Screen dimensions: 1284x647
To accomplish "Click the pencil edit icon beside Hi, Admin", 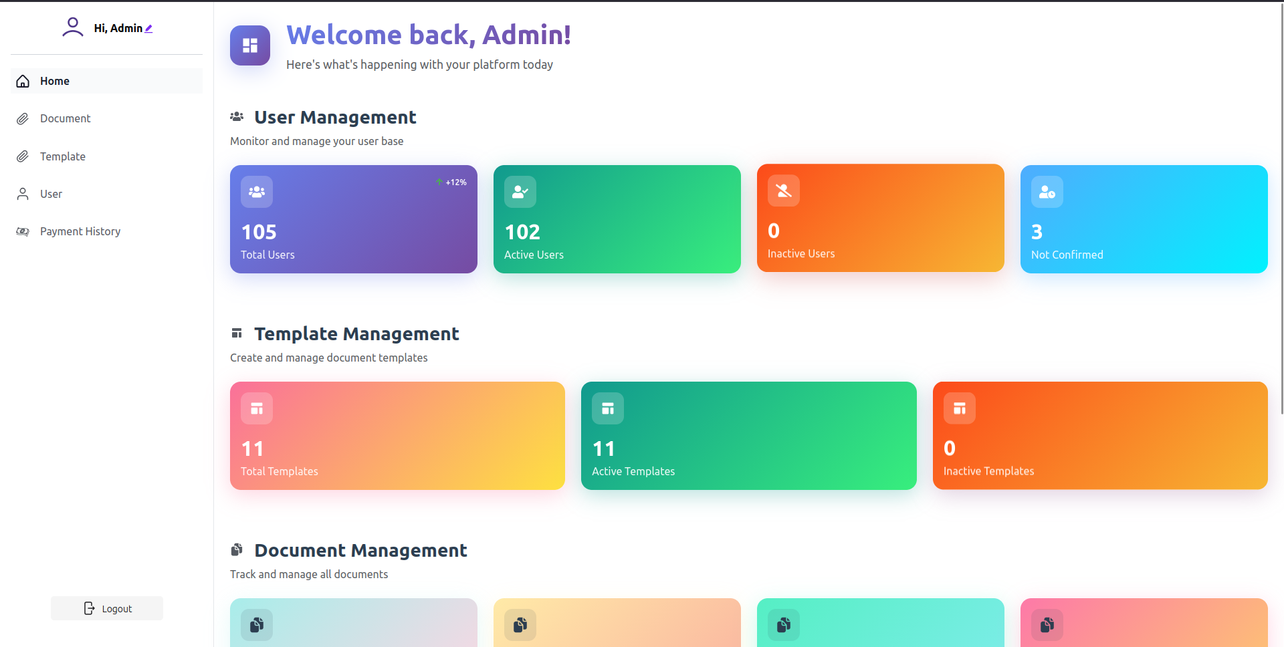I will (x=148, y=29).
